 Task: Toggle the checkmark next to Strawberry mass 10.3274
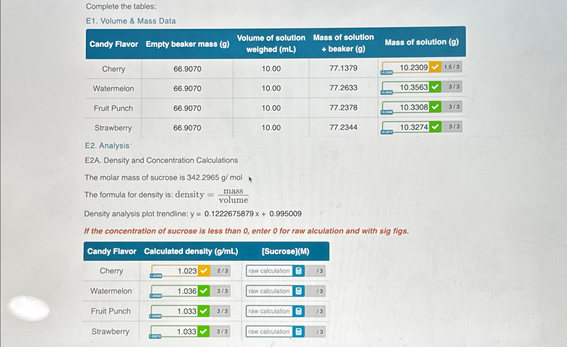tap(435, 127)
